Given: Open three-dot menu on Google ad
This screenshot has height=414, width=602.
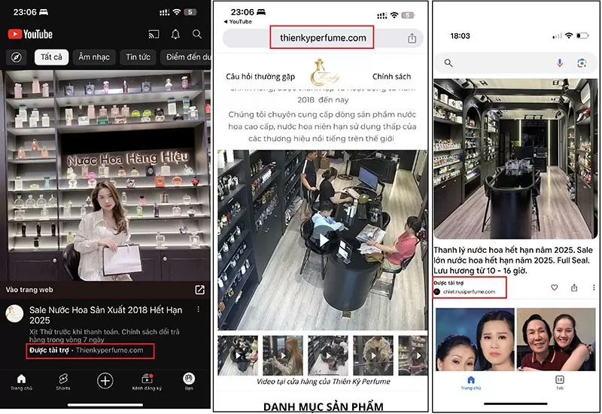Looking at the screenshot, I should coord(594,288).
